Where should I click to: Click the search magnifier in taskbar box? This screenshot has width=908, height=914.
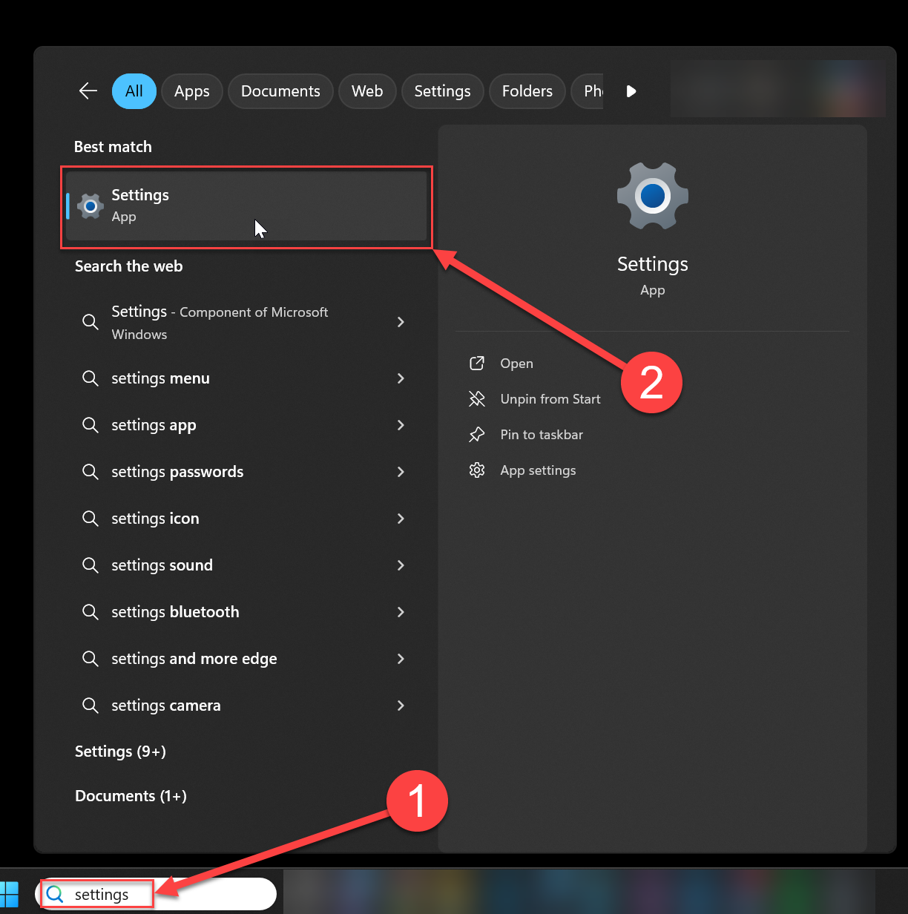point(53,893)
